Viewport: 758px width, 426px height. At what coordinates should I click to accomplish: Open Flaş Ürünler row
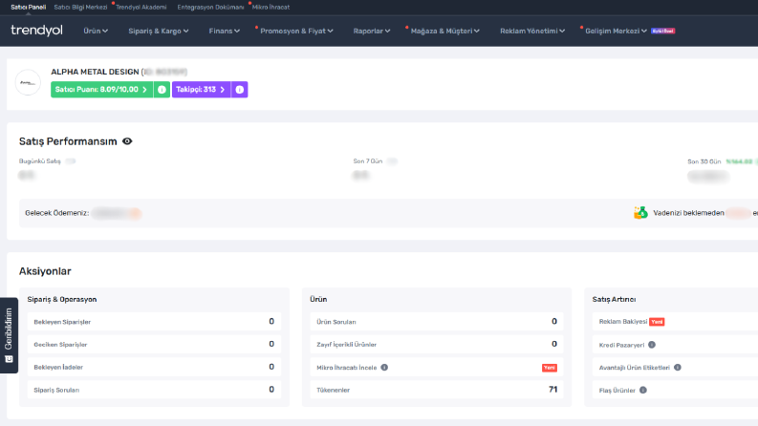[676, 390]
